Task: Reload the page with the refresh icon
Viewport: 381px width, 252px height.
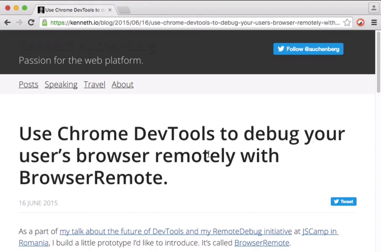Action: point(31,23)
